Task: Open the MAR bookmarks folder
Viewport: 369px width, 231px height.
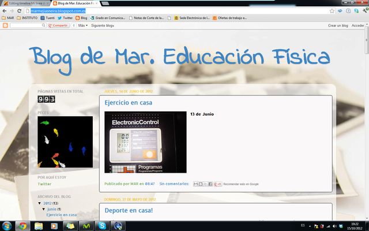Action: tap(7, 18)
